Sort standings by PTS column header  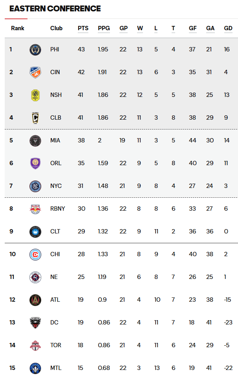click(83, 28)
